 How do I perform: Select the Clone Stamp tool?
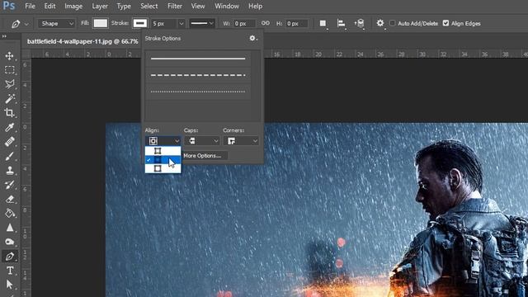click(x=9, y=171)
